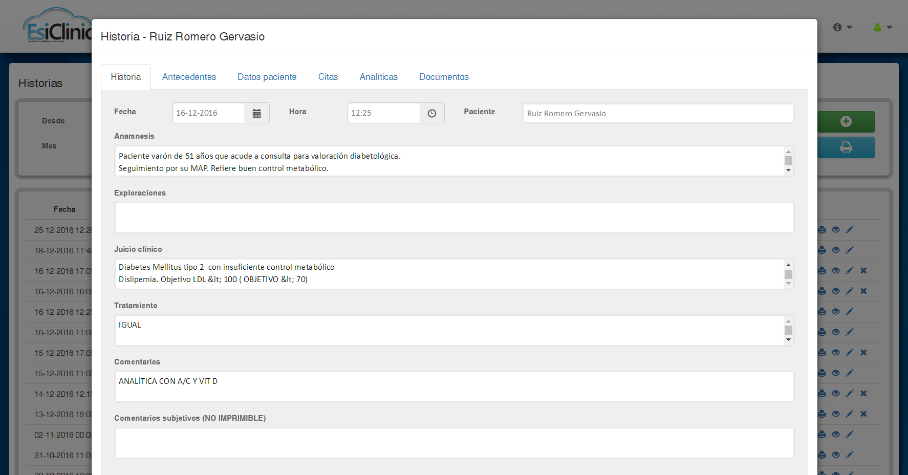Image resolution: width=908 pixels, height=475 pixels.
Task: Delete the 16-12-2016 17:0 history entry
Action: pyautogui.click(x=863, y=271)
